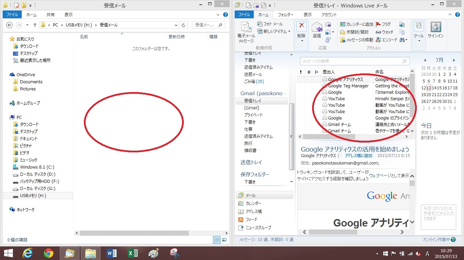Expand the Explorer address bar history dropdown

coord(176,25)
